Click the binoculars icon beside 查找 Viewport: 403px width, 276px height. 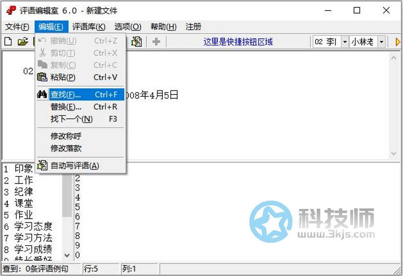tap(42, 95)
